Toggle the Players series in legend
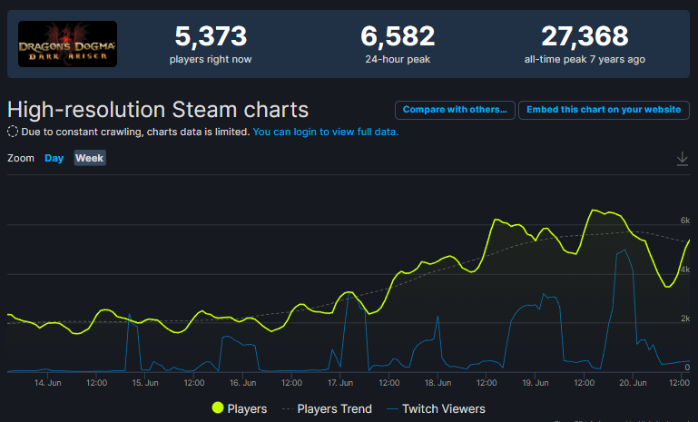This screenshot has height=422, width=698. click(x=240, y=408)
